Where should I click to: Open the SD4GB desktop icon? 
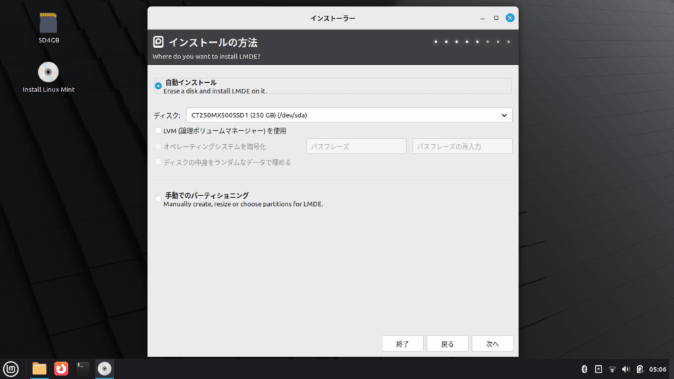[x=49, y=25]
